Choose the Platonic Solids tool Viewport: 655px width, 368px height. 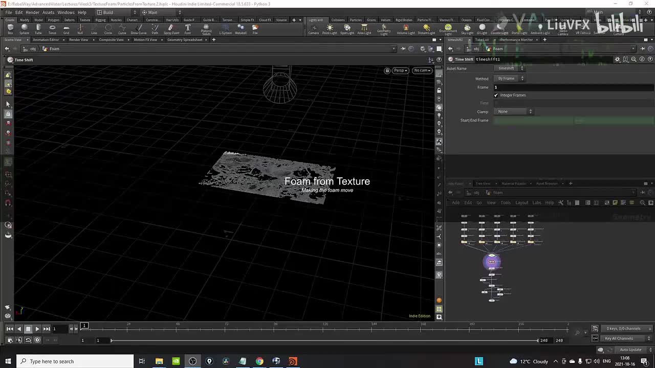click(206, 29)
